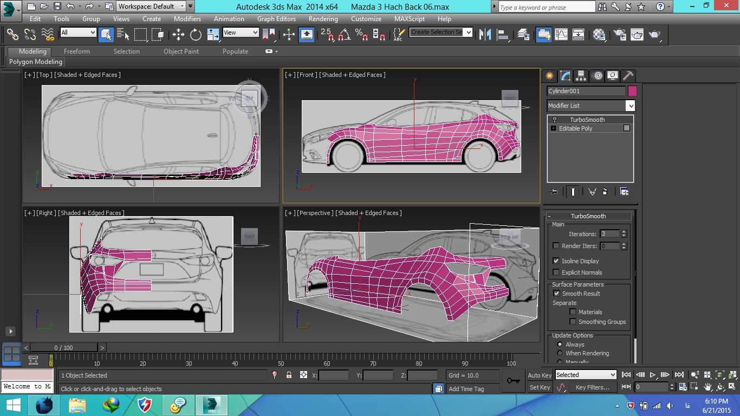This screenshot has height=416, width=740.
Task: Open Select by Name dialog icon
Action: coord(123,35)
